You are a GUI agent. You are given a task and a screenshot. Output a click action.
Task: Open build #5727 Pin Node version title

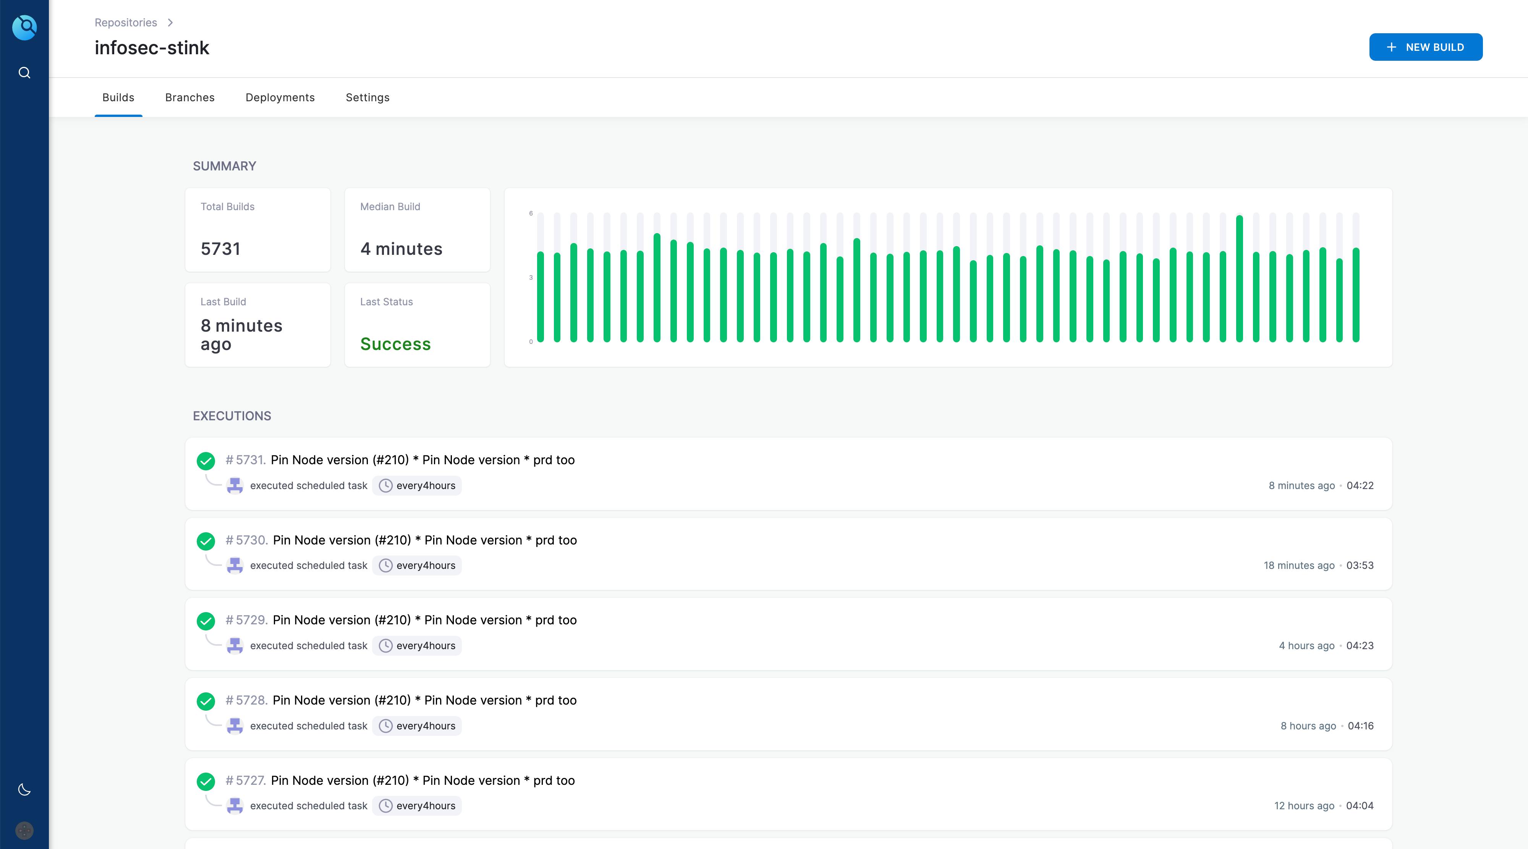[422, 780]
